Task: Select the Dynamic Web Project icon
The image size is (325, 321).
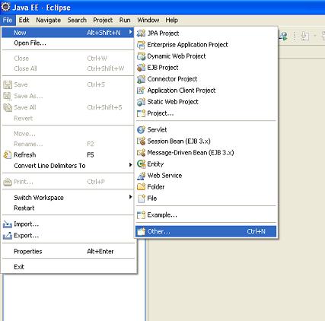Action: 141,56
